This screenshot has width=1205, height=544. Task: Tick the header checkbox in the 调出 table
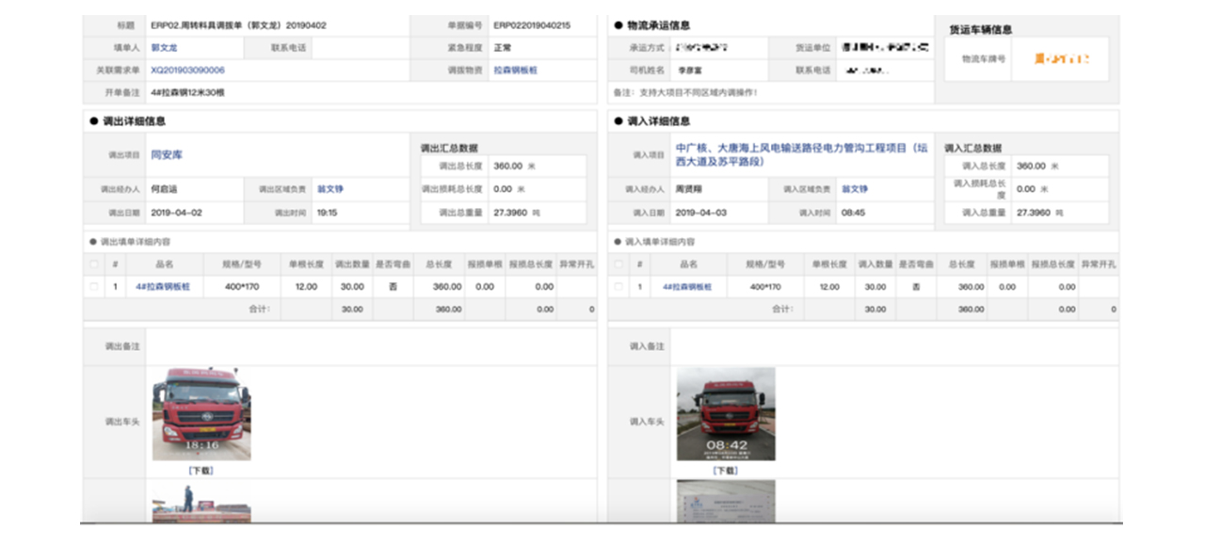(93, 264)
